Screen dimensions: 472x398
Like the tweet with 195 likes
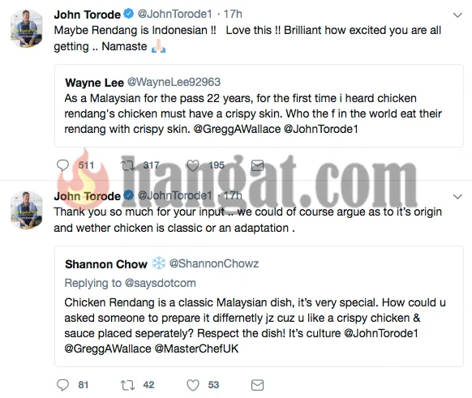point(193,165)
